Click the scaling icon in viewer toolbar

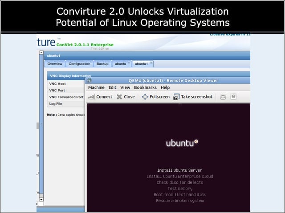coord(223,97)
